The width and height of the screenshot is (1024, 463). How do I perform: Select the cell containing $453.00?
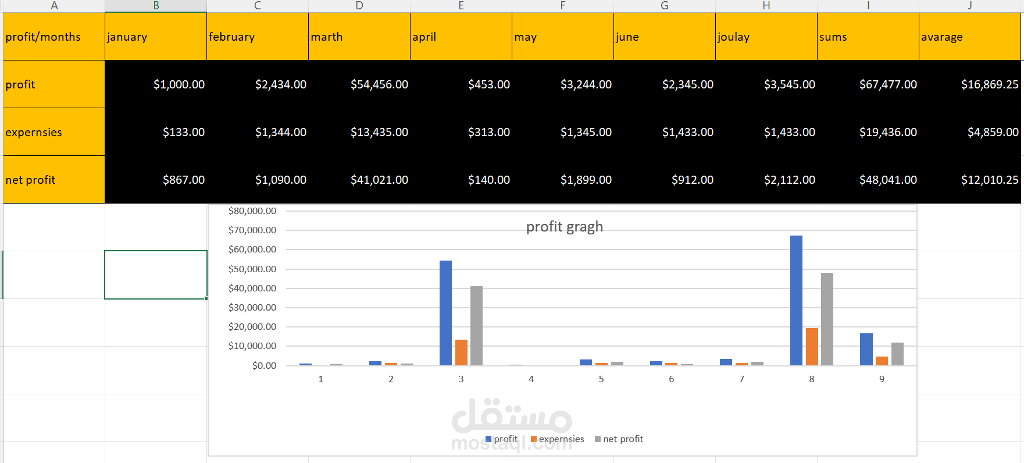tap(461, 84)
